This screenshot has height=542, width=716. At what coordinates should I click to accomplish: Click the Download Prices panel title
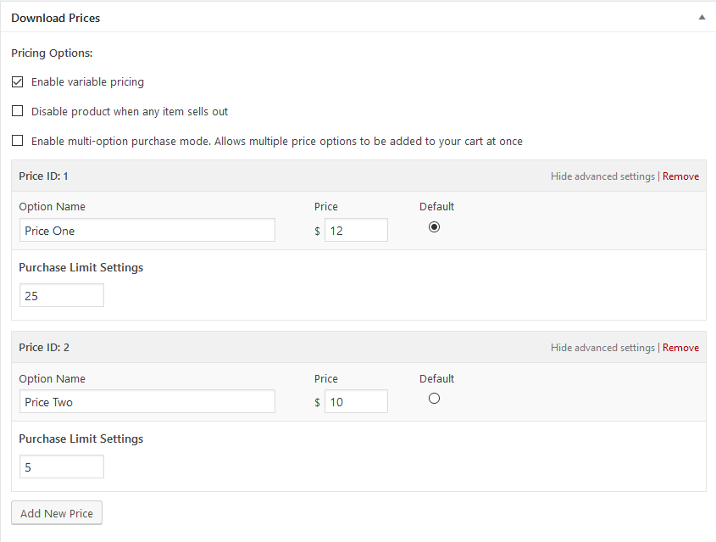coord(55,18)
